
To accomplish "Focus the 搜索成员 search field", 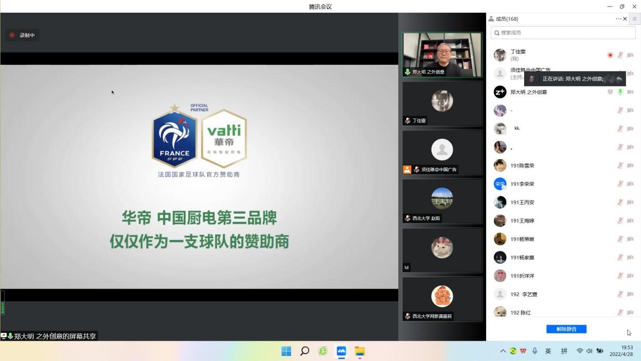I will pos(563,32).
